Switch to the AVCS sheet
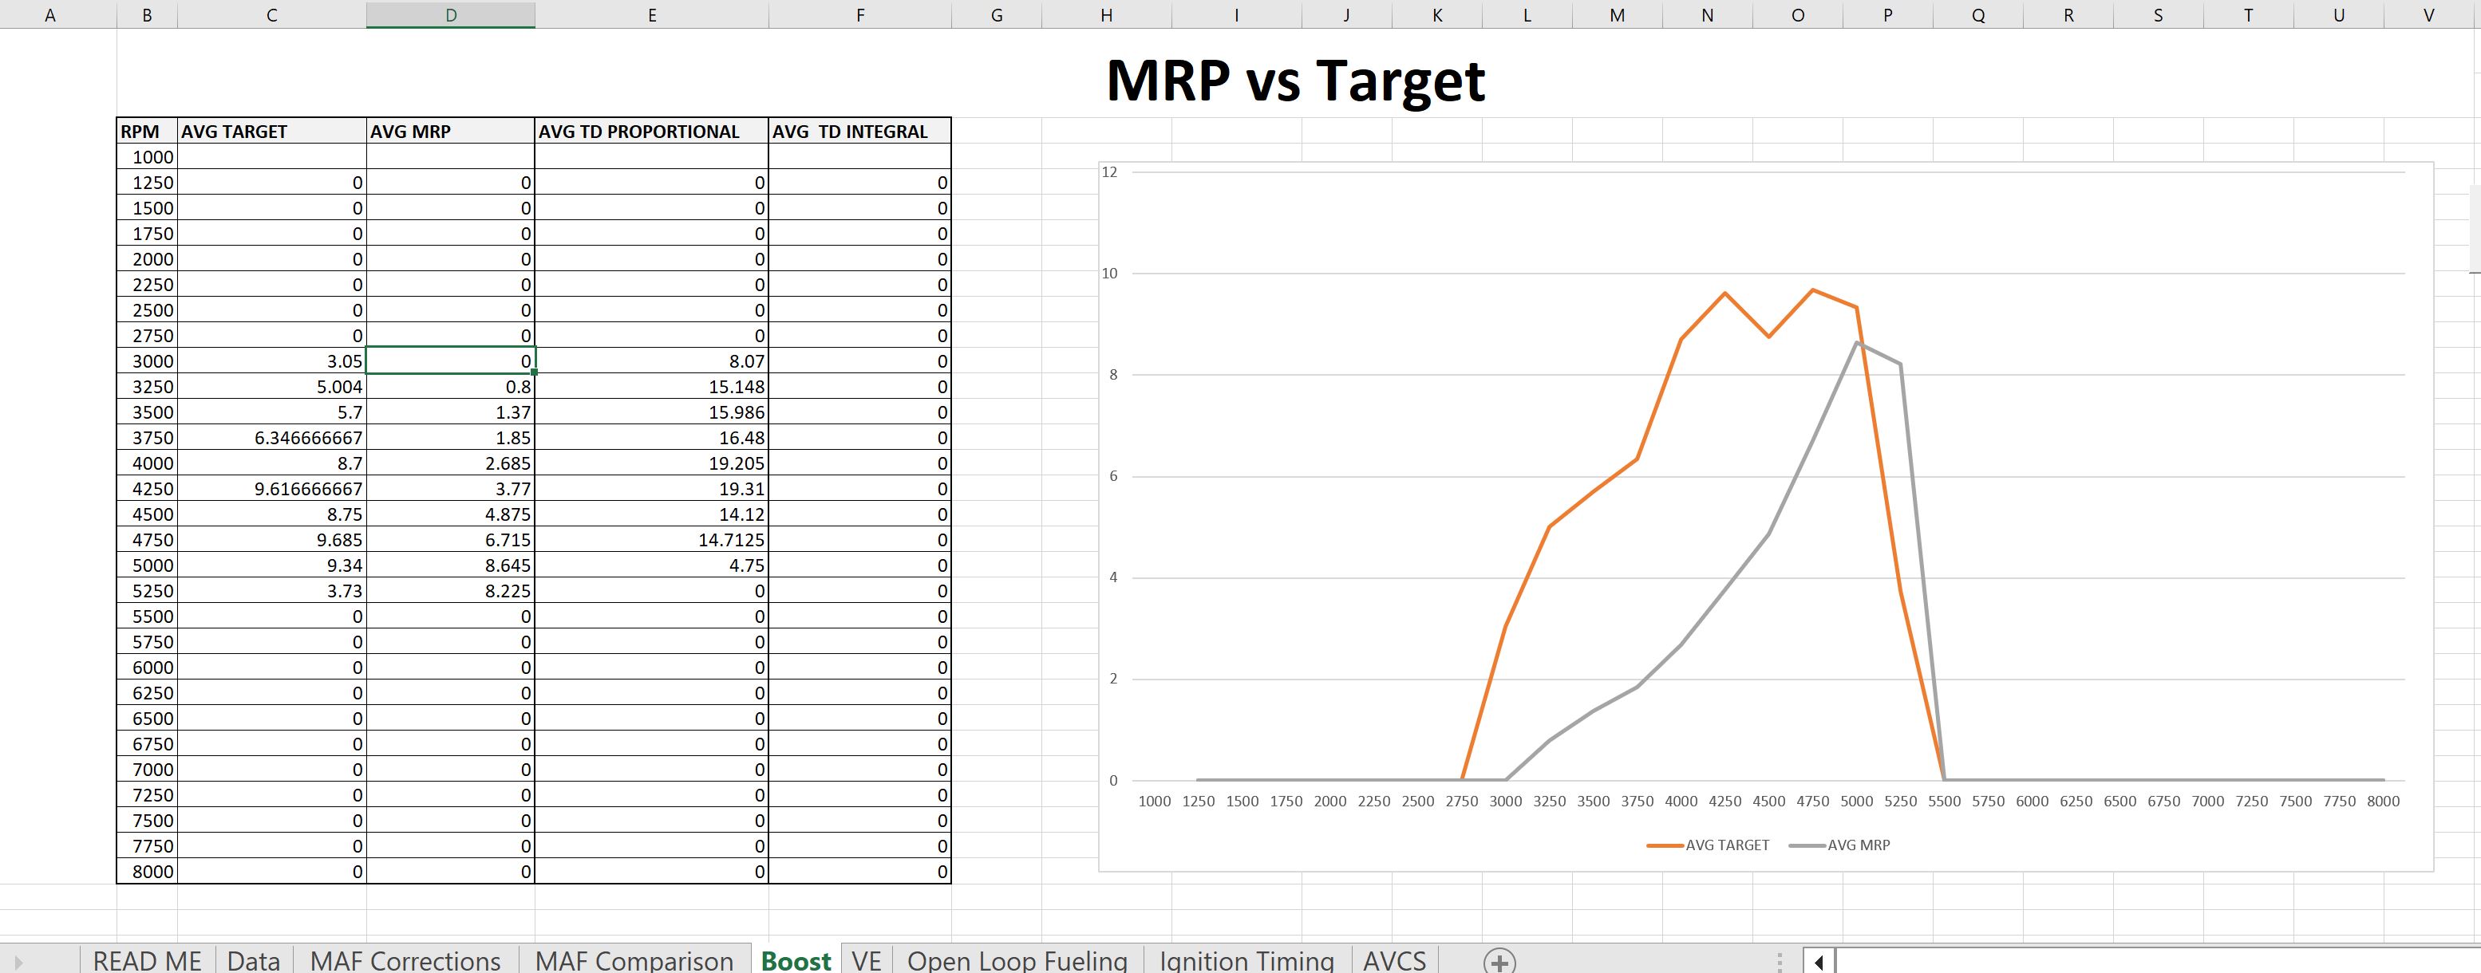The width and height of the screenshot is (2481, 973). 1393,960
